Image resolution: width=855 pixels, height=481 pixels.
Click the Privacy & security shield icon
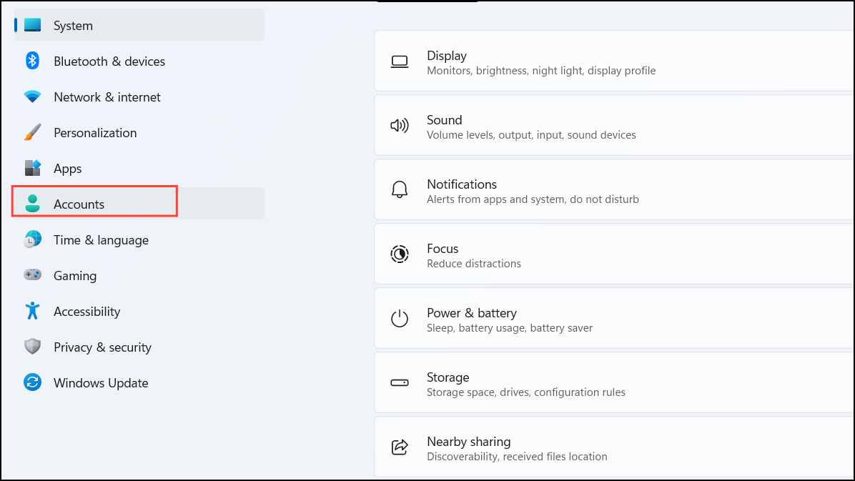point(32,347)
